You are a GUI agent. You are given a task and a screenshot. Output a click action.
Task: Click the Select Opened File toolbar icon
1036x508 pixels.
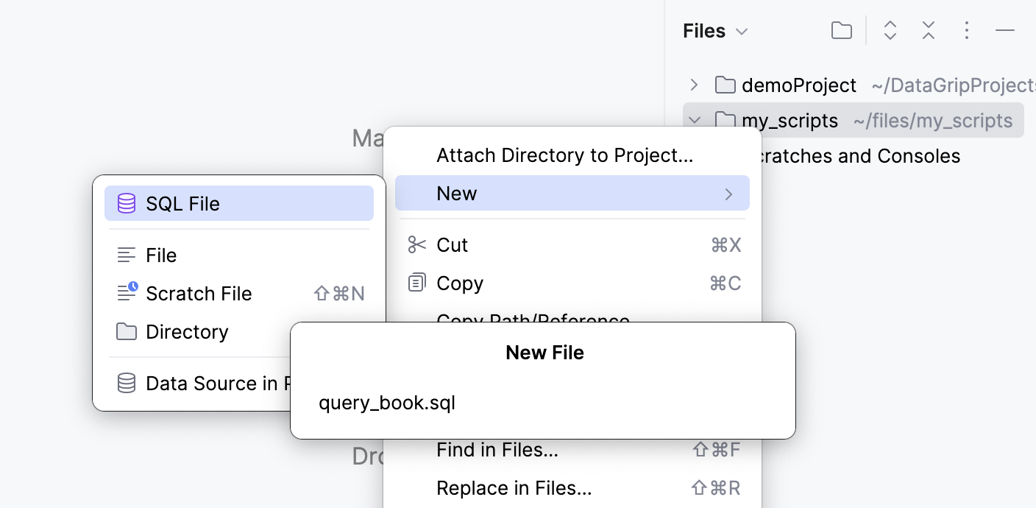(x=841, y=30)
